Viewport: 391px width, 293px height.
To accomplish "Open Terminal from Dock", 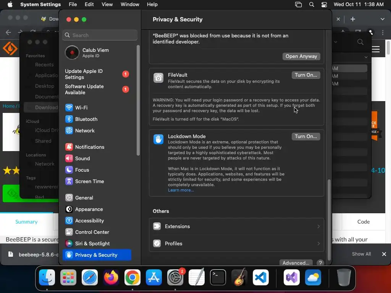I will [218, 277].
